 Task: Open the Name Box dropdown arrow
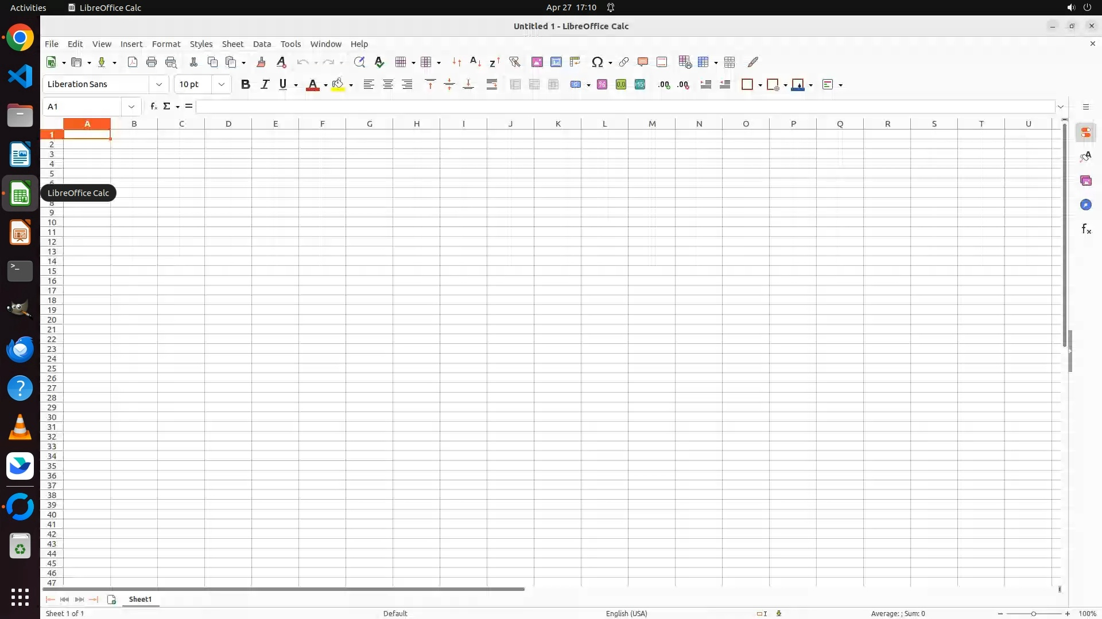coord(131,107)
